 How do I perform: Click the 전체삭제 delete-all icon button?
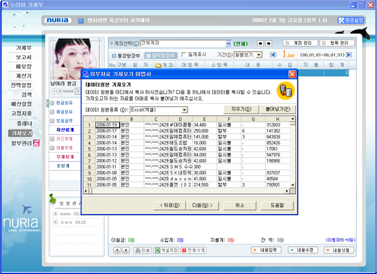coord(193,250)
